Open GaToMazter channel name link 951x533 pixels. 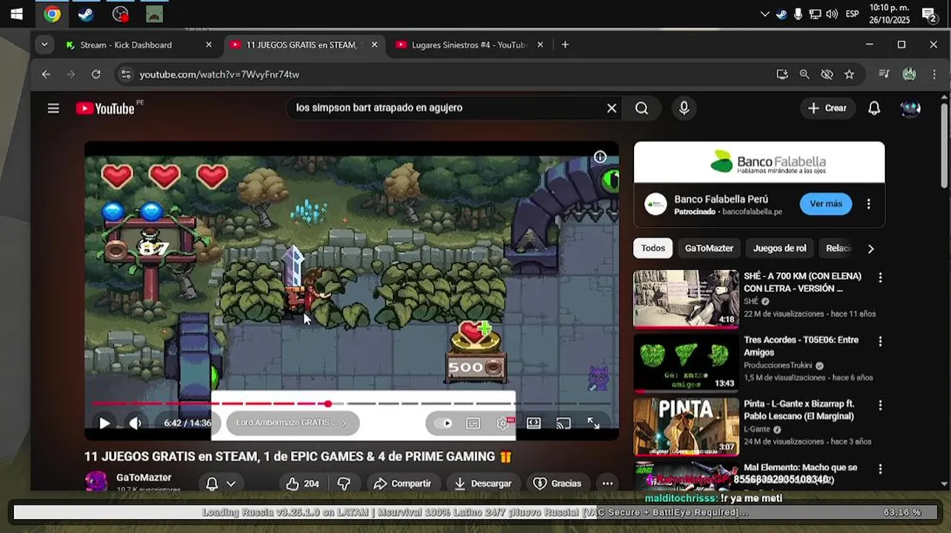(x=144, y=477)
